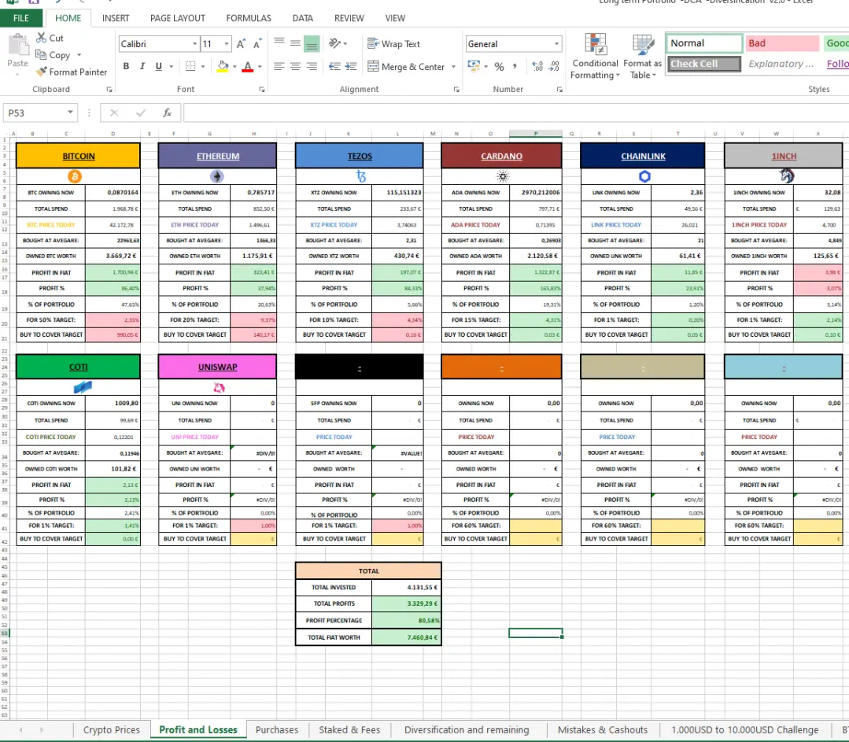The image size is (849, 742).
Task: Click into the formula bar
Action: click(x=516, y=113)
